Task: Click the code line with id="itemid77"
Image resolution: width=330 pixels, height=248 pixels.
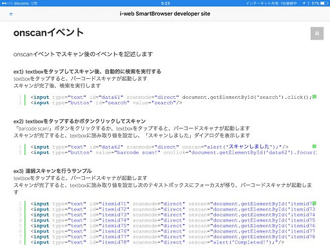Action: 173,236
